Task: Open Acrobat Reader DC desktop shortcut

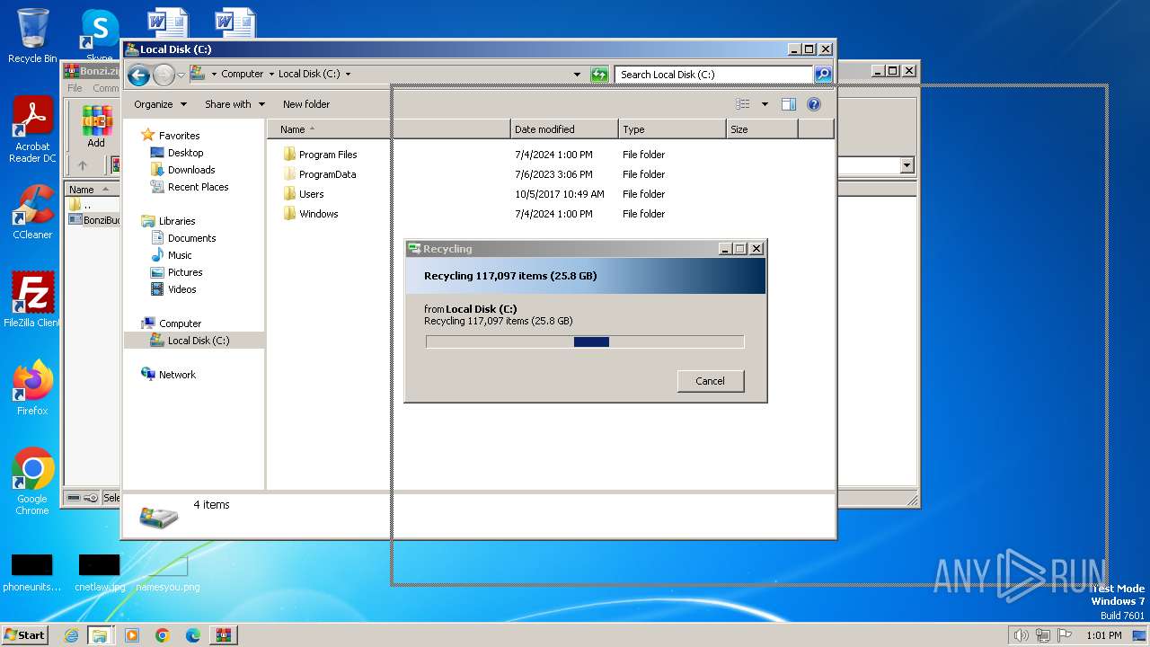Action: [x=32, y=129]
